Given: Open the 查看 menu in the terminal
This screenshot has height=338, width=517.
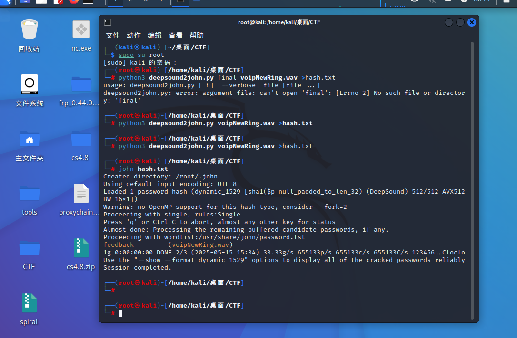Looking at the screenshot, I should click(175, 35).
